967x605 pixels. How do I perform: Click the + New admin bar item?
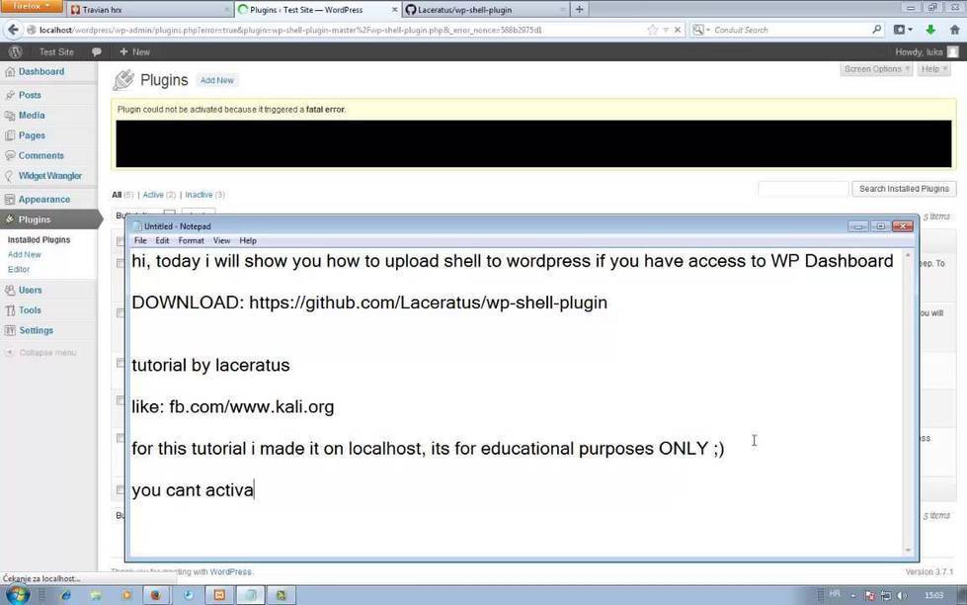pos(135,51)
